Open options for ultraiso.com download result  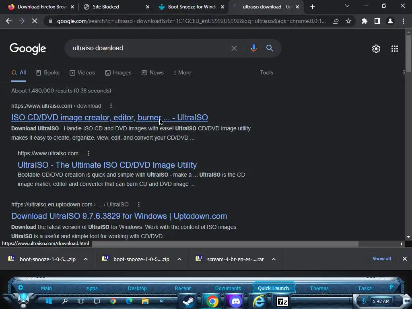pos(111,106)
